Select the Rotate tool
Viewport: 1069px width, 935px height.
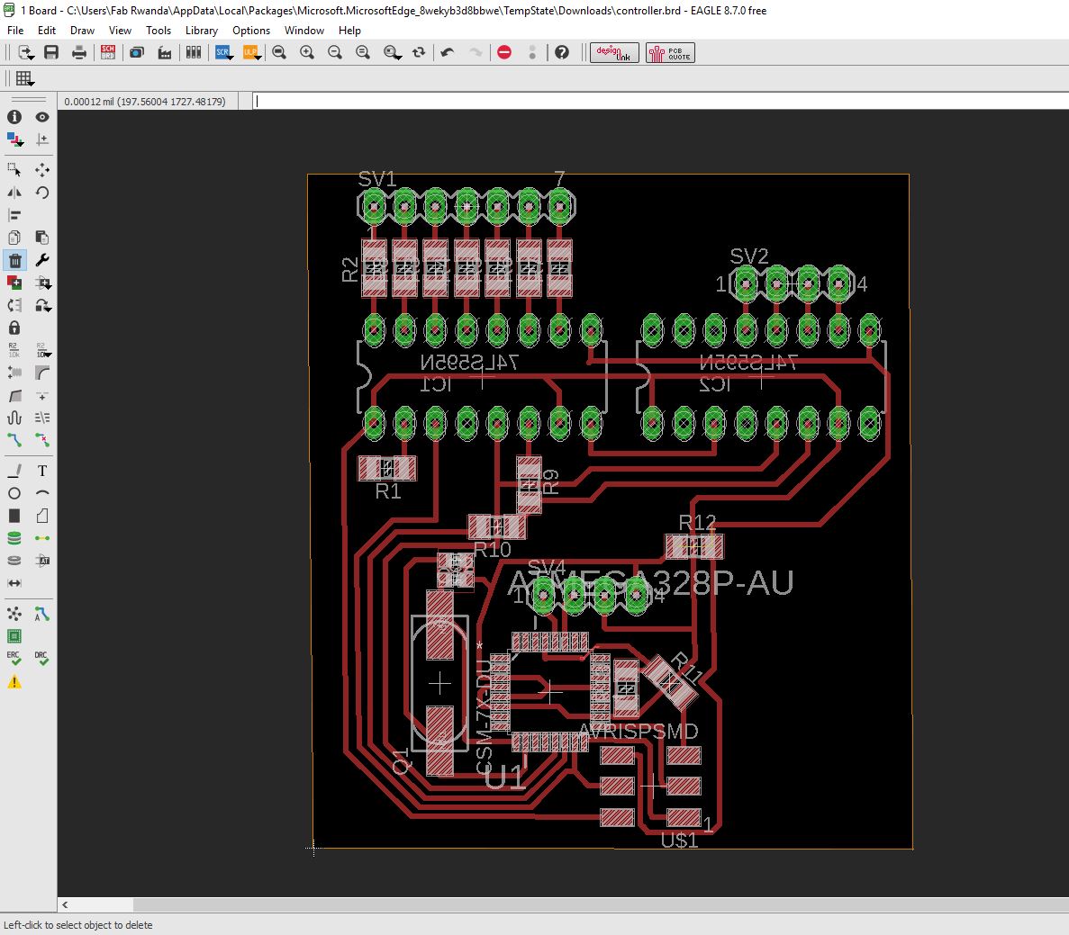click(x=41, y=193)
